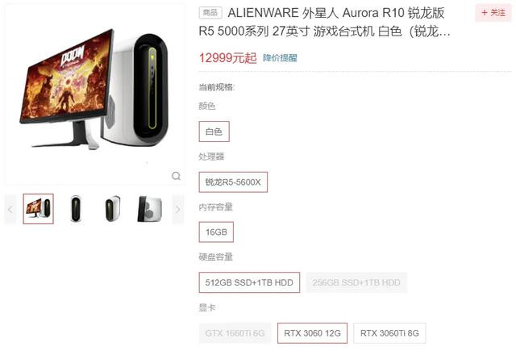516x355 pixels.
Task: Select the 白色 color option
Action: click(x=214, y=132)
